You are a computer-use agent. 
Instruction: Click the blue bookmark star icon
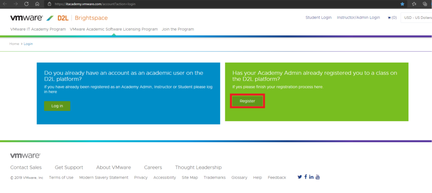(402, 4)
